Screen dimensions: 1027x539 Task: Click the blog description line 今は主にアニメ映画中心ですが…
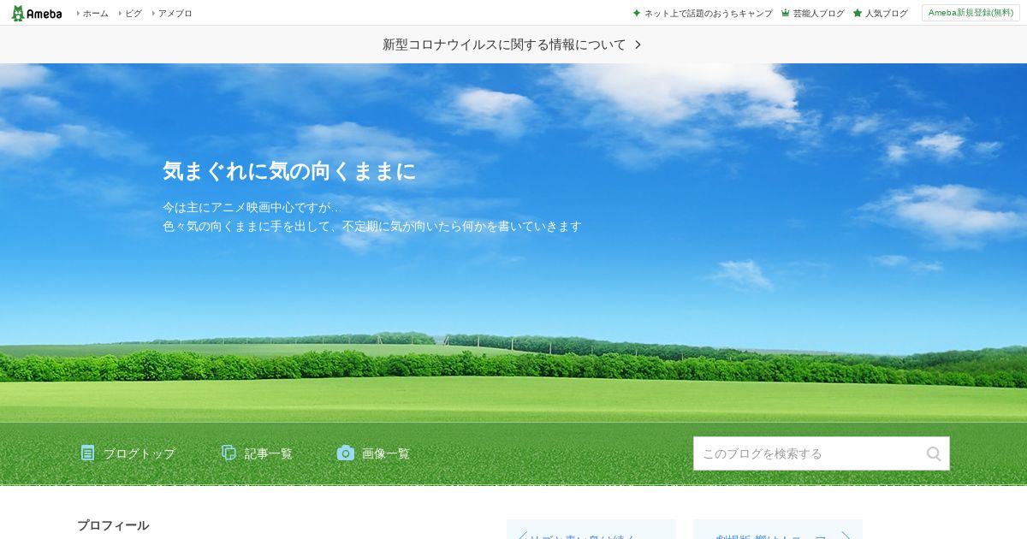pyautogui.click(x=252, y=207)
